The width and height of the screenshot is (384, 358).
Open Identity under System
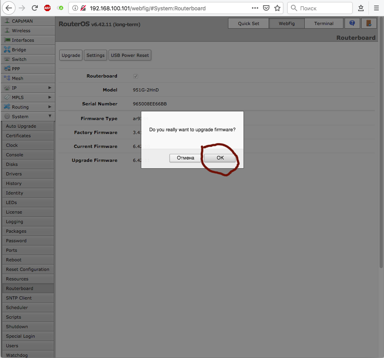point(28,193)
